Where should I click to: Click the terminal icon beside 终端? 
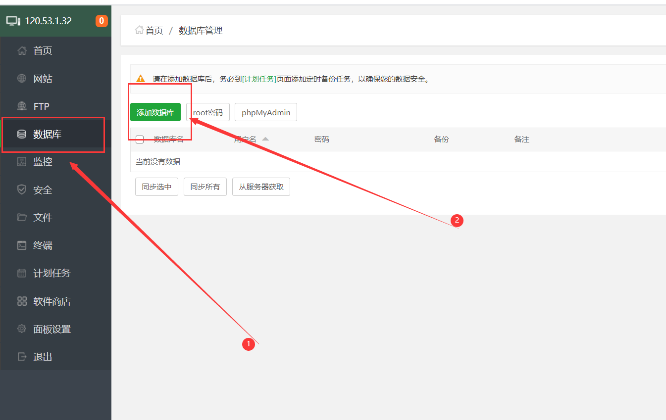[22, 245]
